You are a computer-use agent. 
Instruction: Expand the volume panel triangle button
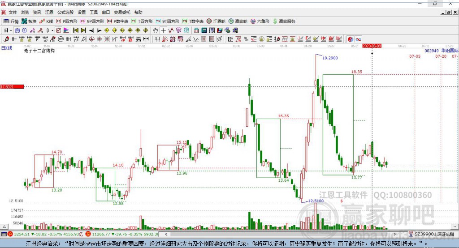[4, 227]
